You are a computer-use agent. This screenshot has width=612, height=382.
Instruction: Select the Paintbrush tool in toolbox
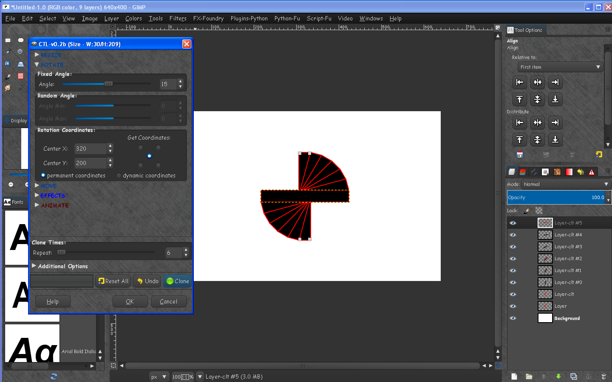[x=8, y=76]
